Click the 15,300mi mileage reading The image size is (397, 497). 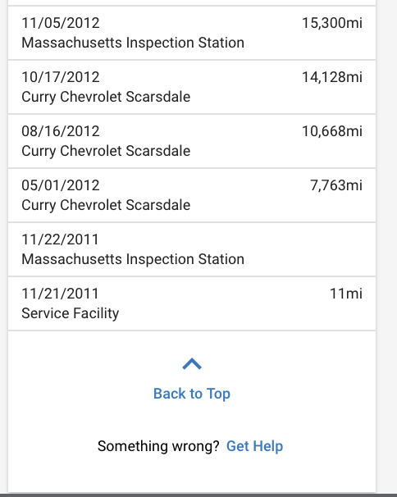[x=332, y=23]
